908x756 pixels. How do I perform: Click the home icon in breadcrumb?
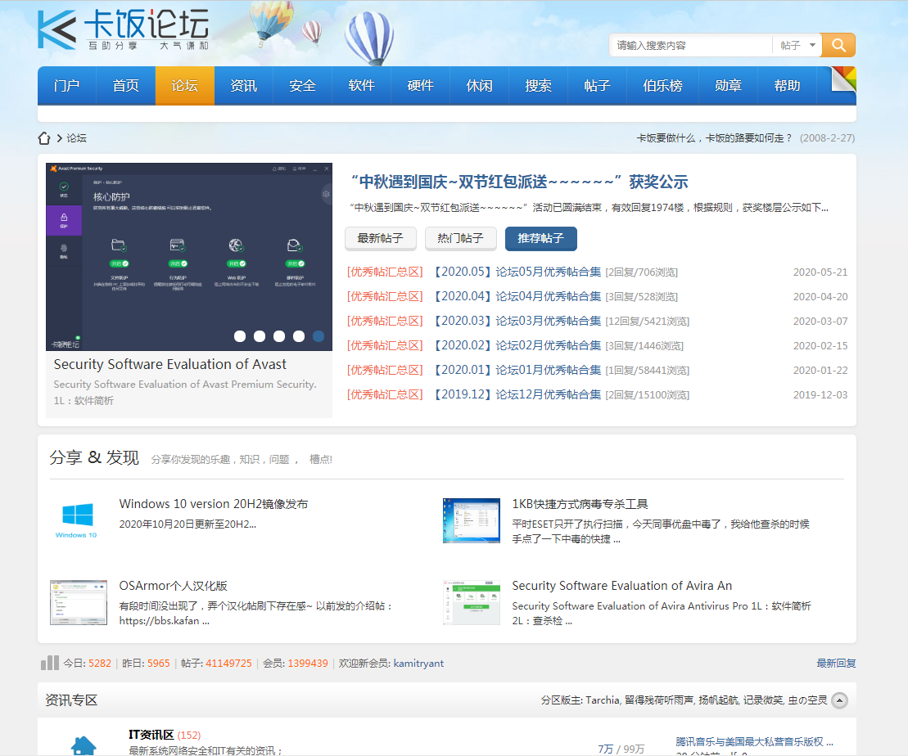(44, 138)
